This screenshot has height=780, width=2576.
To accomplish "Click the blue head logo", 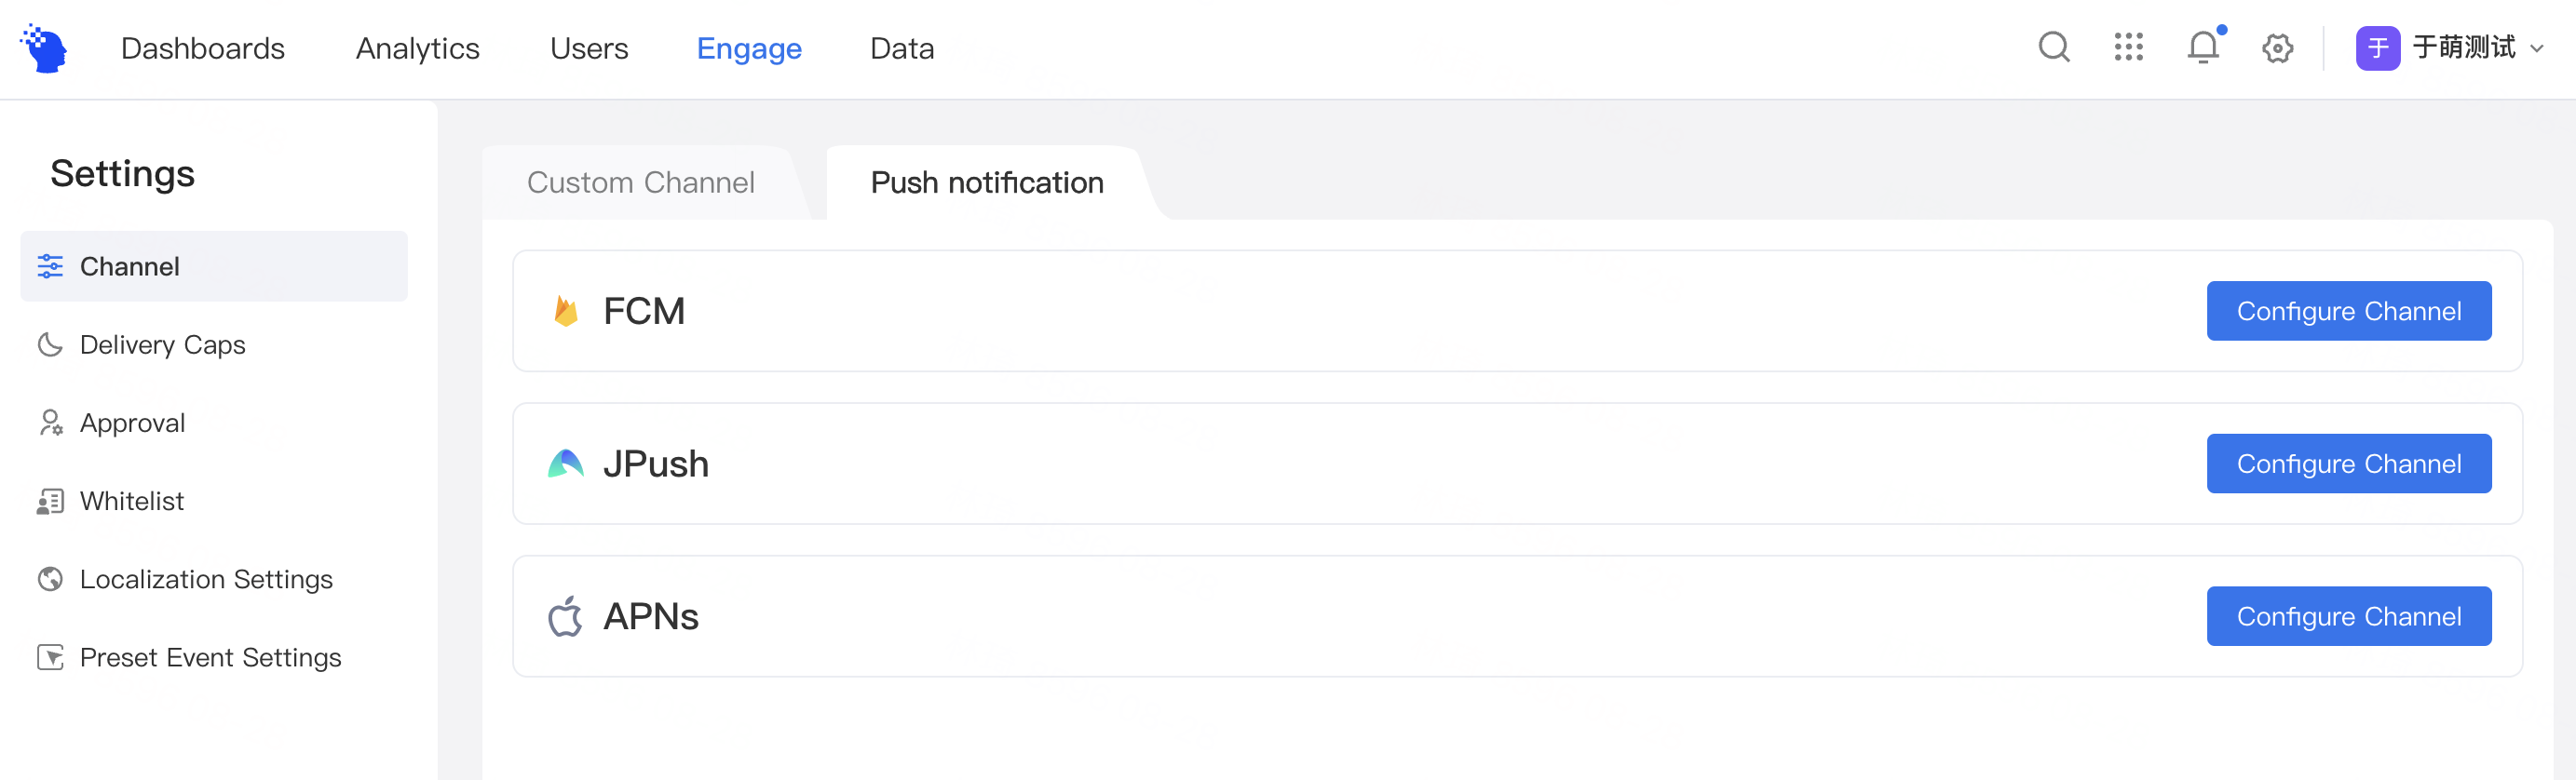I will coord(43,48).
